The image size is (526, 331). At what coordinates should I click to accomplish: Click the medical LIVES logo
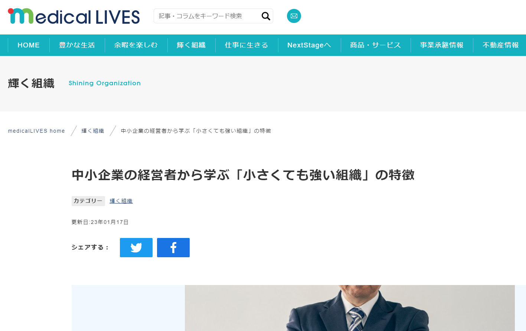(74, 16)
